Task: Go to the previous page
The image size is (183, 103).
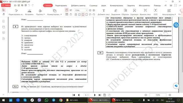Action: (x=79, y=95)
